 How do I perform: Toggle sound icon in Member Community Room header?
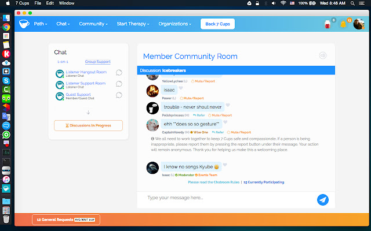click(322, 56)
